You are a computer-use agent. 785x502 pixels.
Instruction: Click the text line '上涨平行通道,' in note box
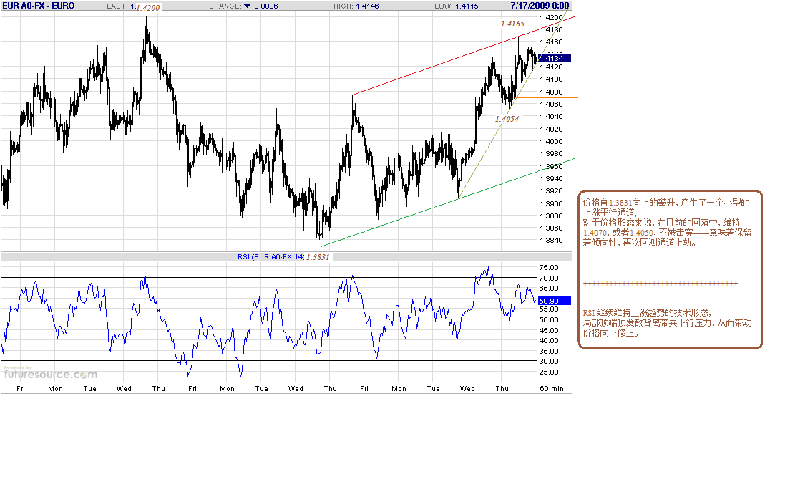tap(610, 213)
